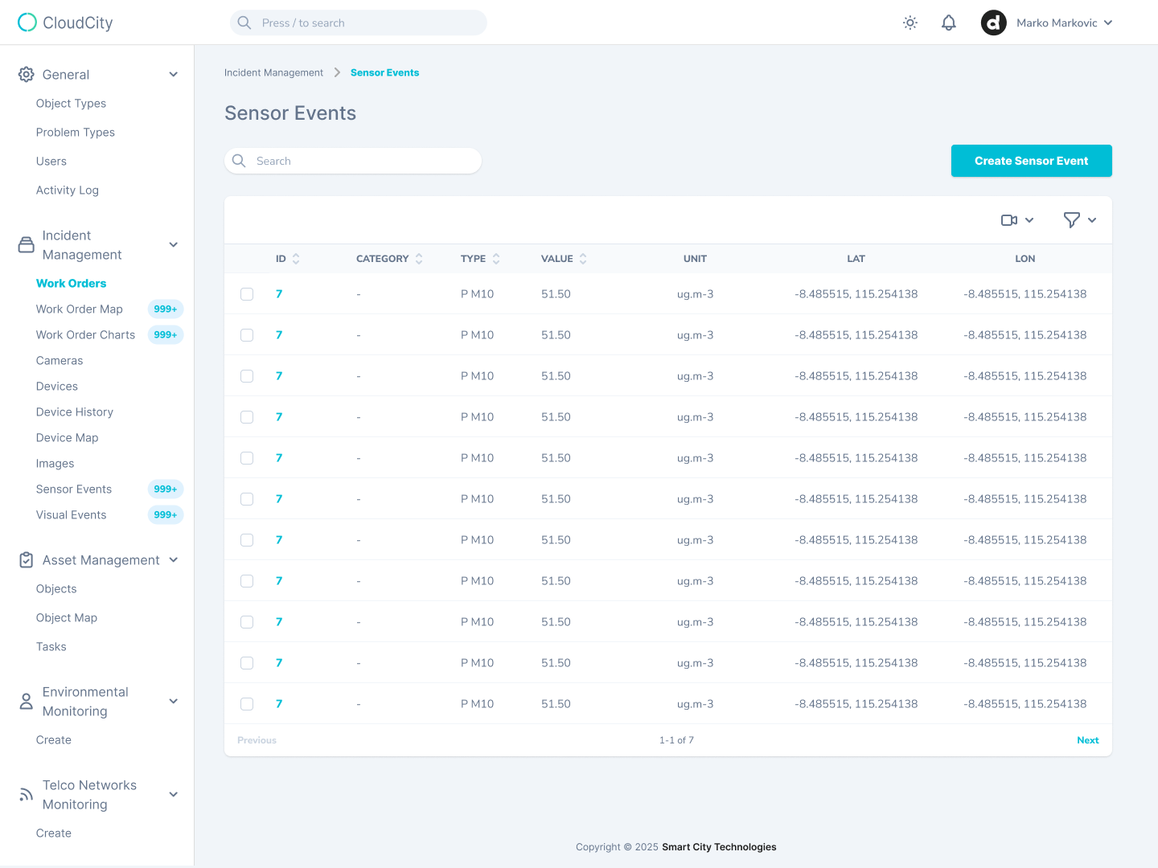Collapse the Asset Management section
Screen dimensions: 1158x868
(173, 560)
